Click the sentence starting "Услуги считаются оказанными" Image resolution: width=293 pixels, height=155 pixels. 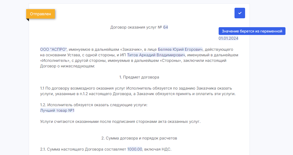(120, 122)
